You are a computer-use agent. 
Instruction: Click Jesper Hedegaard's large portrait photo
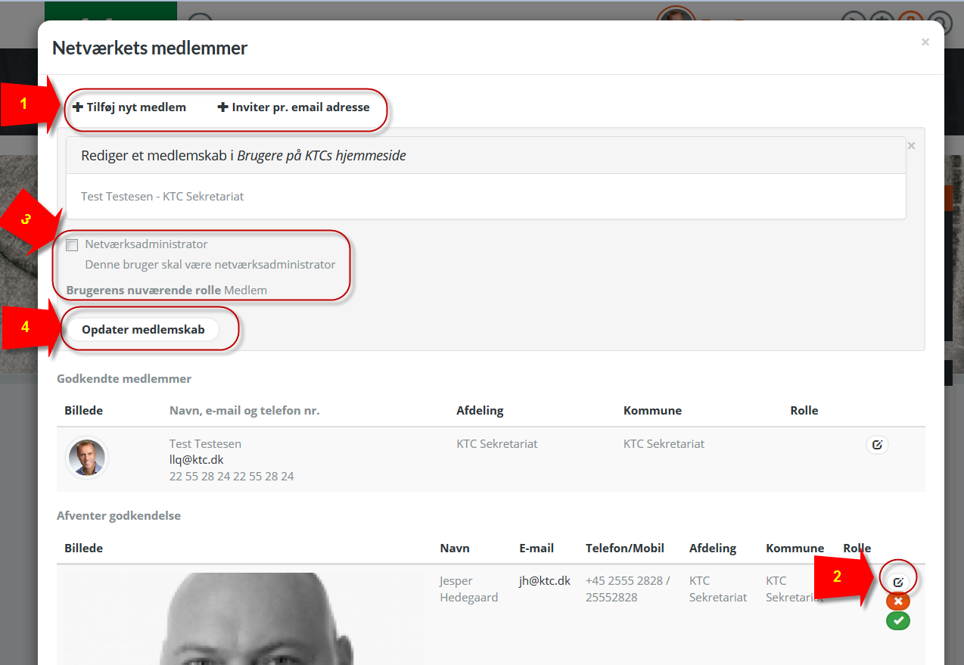(244, 619)
